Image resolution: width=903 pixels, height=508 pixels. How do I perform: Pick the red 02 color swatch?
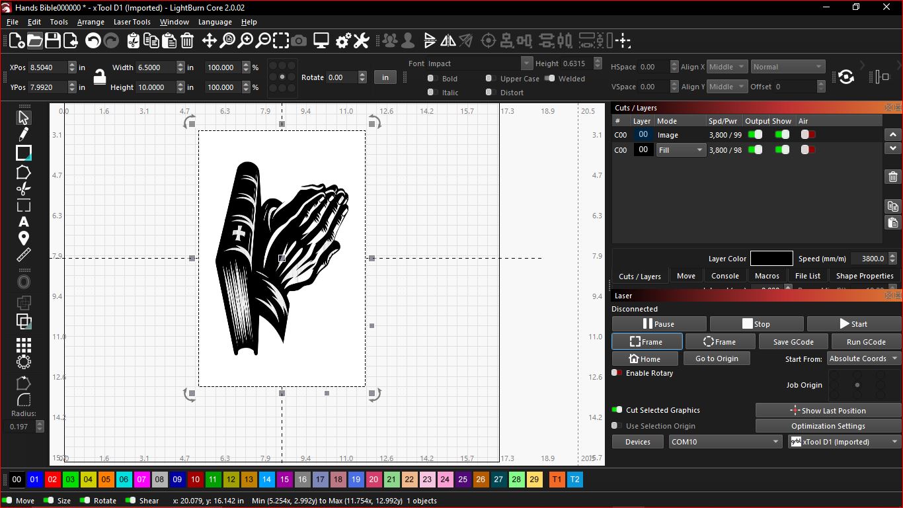tap(53, 480)
